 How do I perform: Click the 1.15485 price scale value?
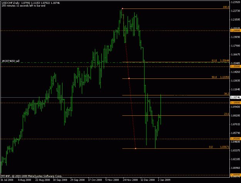pos(236,63)
